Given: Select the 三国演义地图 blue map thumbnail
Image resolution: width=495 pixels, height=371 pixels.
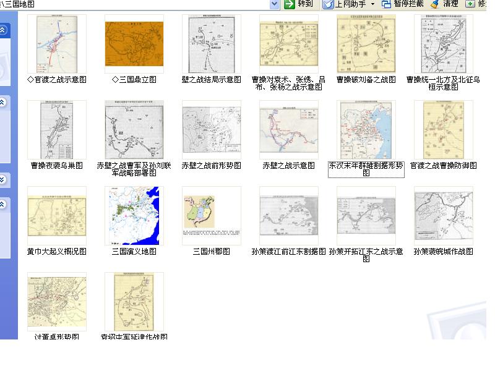Looking at the screenshot, I should click(x=134, y=216).
